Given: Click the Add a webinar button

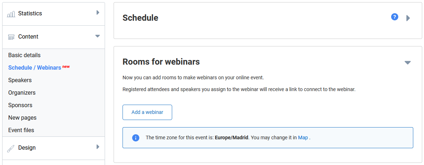Looking at the screenshot, I should point(147,112).
